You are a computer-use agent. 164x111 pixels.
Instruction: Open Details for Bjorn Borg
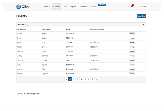(x=132, y=43)
